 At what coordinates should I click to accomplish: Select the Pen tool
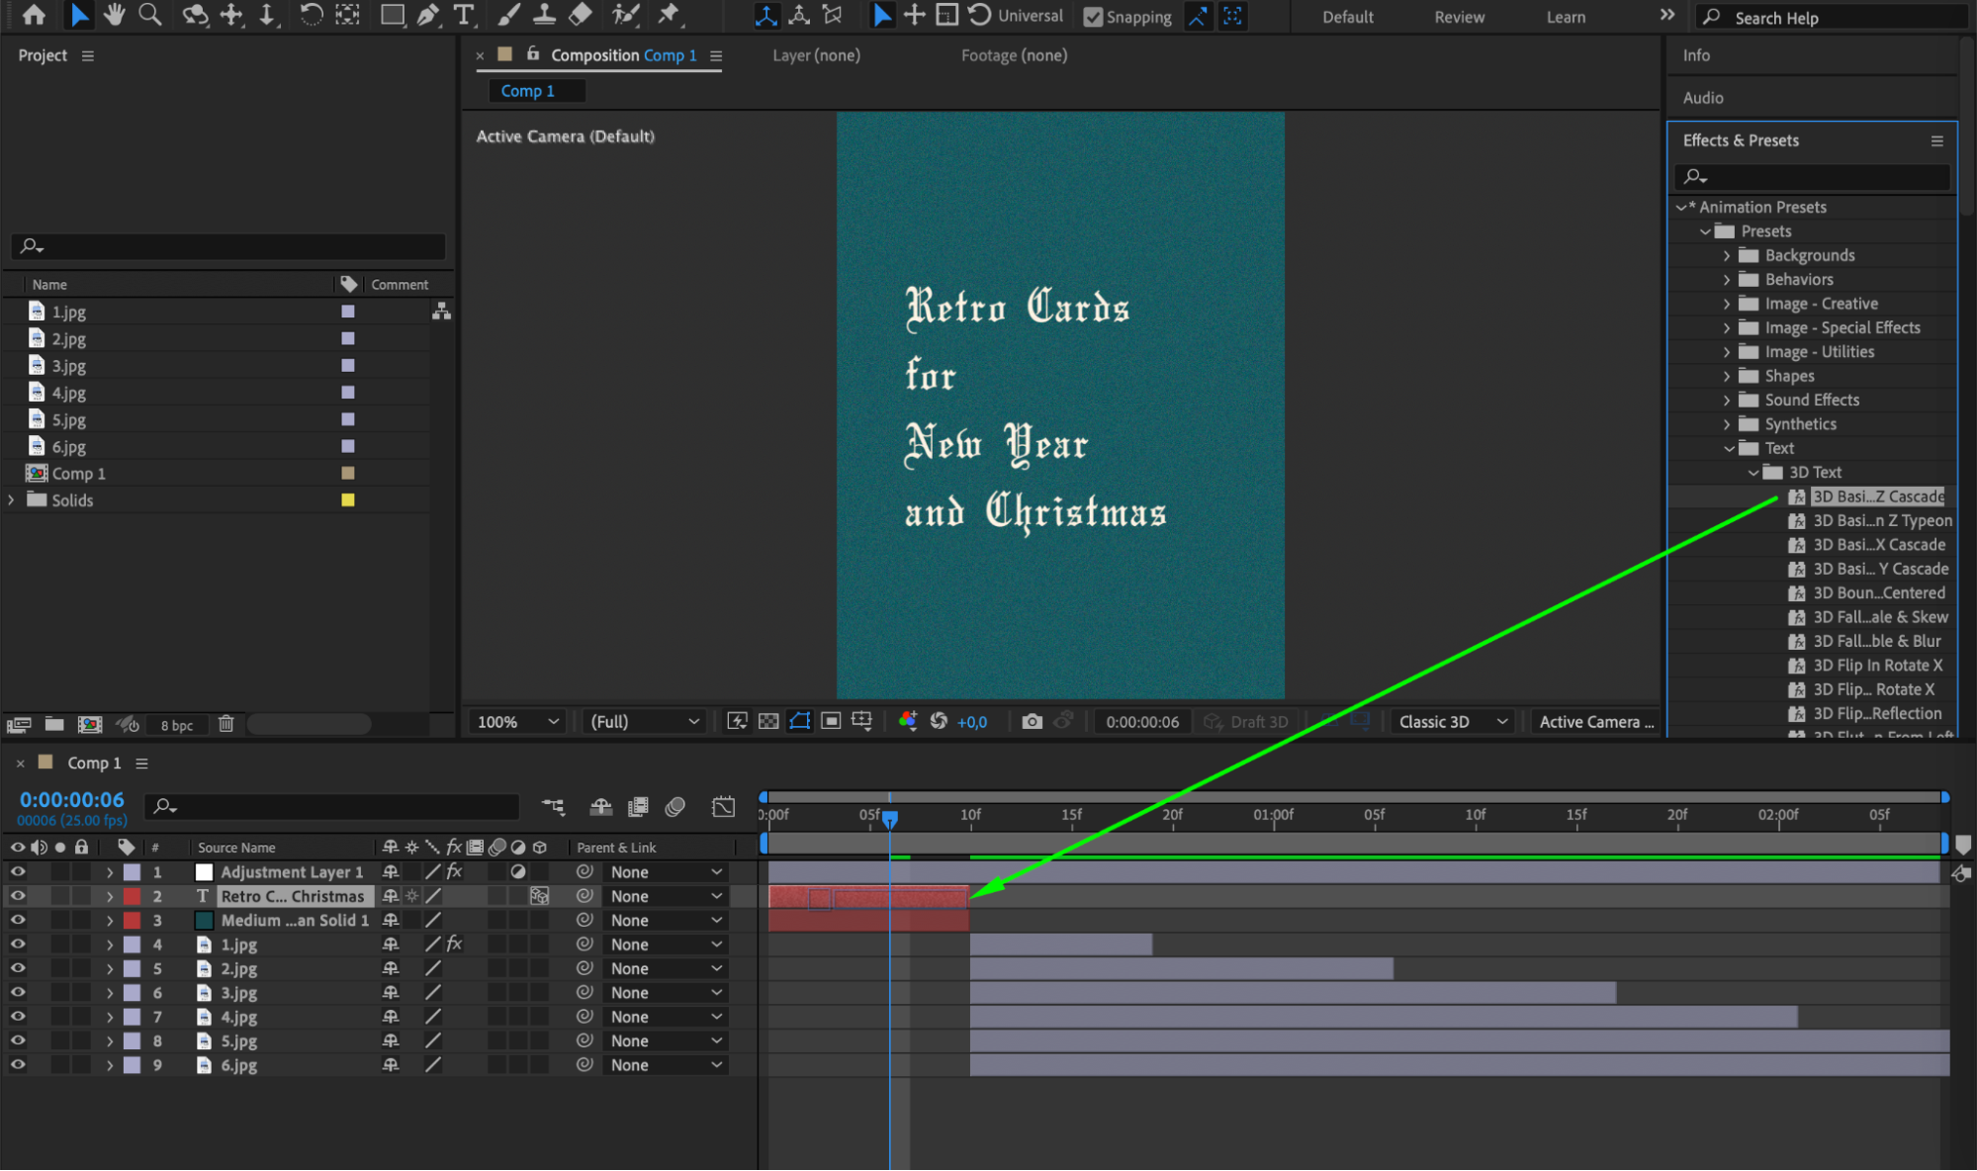pyautogui.click(x=427, y=15)
